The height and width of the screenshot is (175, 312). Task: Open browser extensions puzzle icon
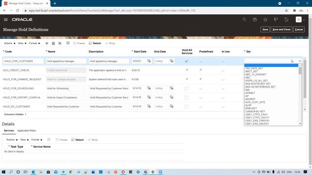[x=294, y=11]
